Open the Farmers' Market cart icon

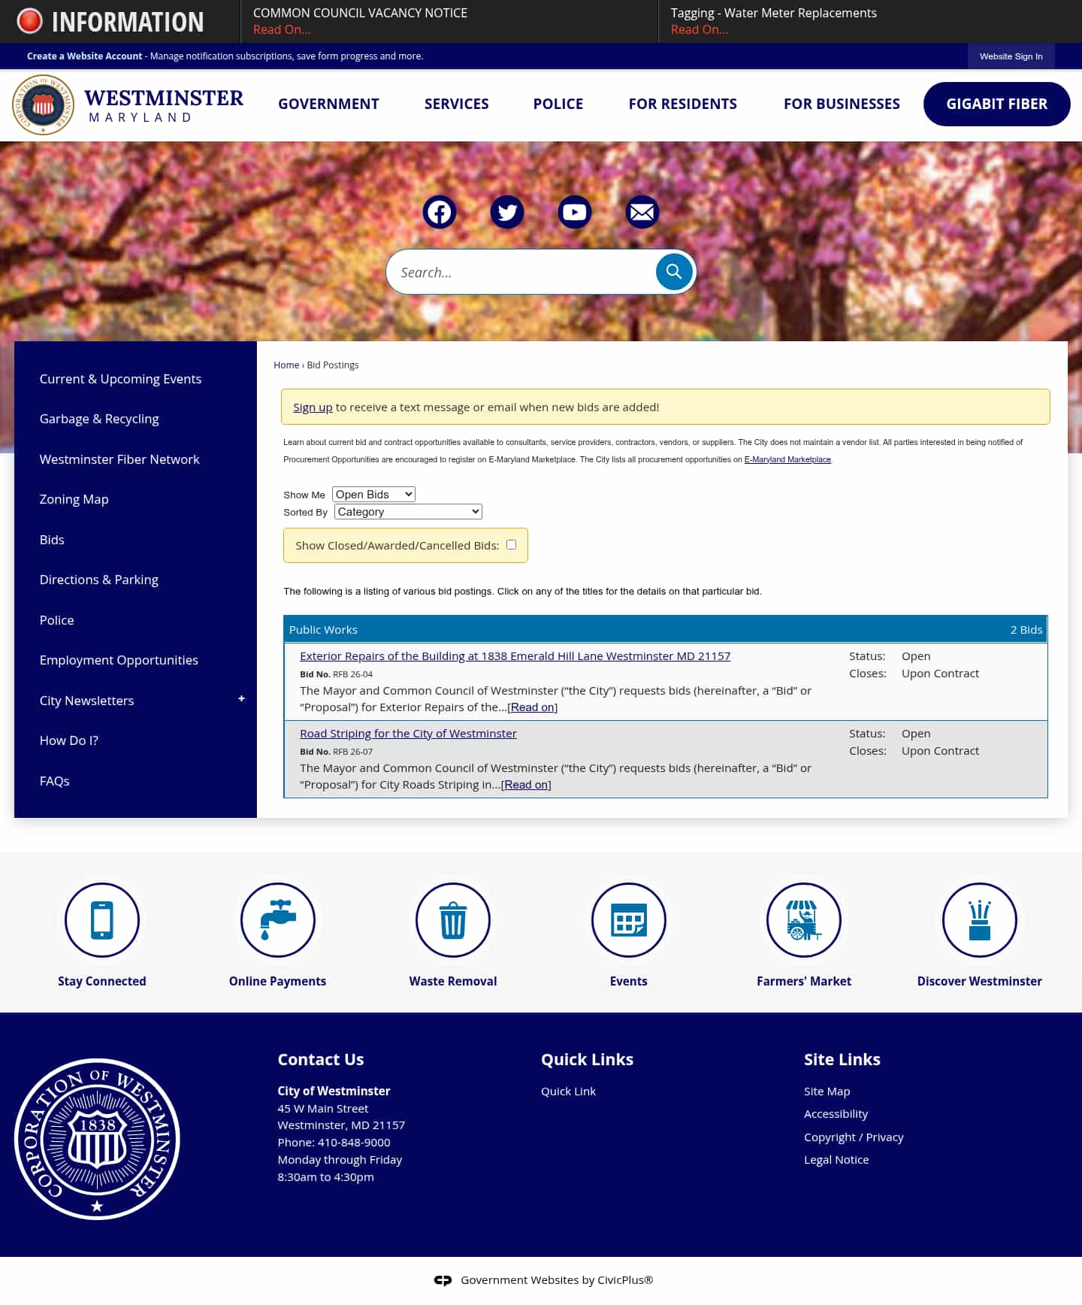coord(804,920)
